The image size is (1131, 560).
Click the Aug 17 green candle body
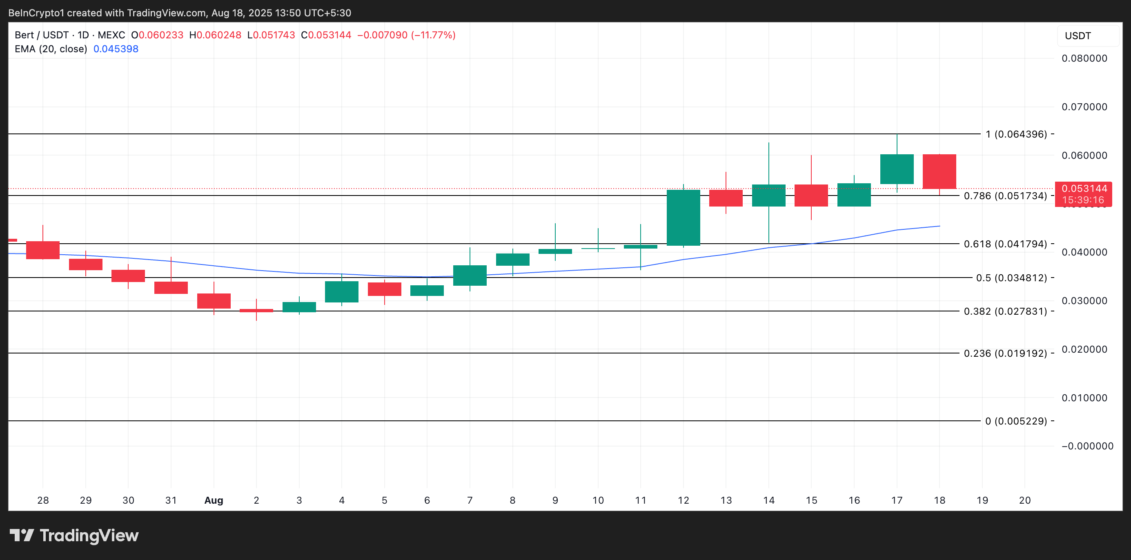click(897, 169)
